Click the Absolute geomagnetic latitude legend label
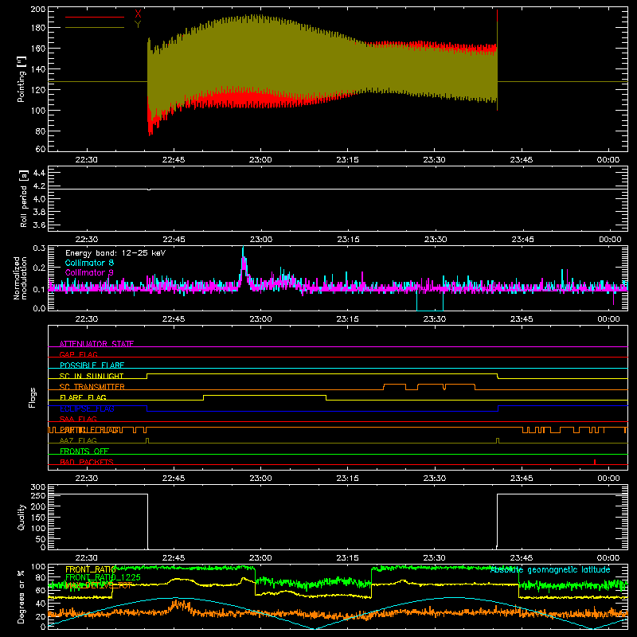This screenshot has height=637, width=637. pos(550,570)
